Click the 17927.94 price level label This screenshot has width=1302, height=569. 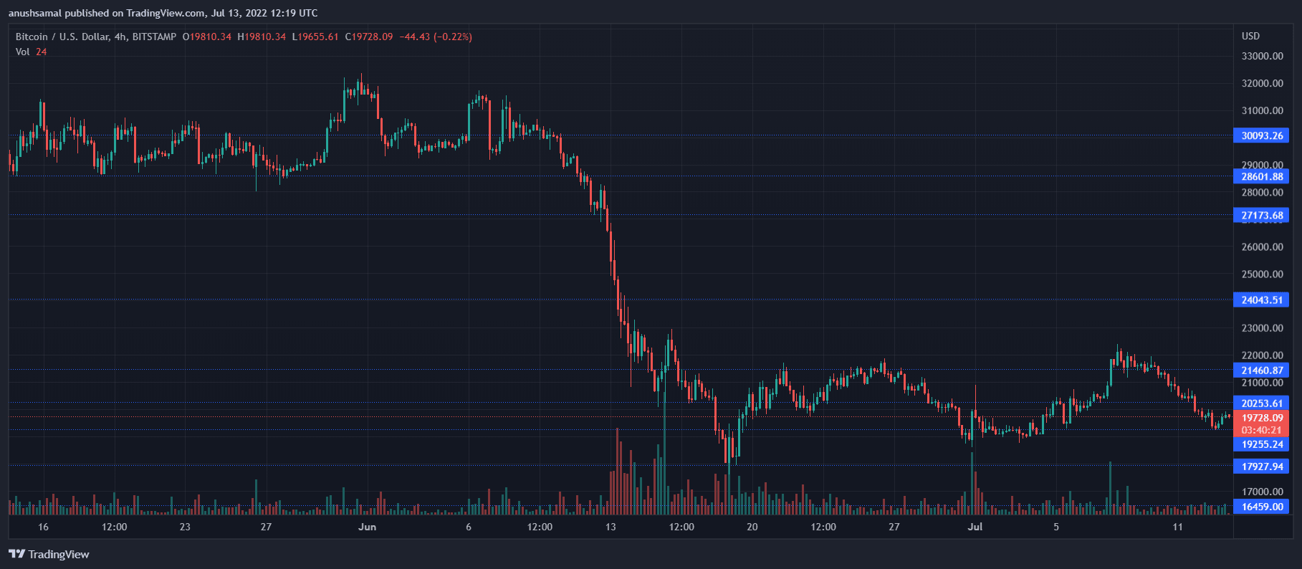pos(1261,467)
